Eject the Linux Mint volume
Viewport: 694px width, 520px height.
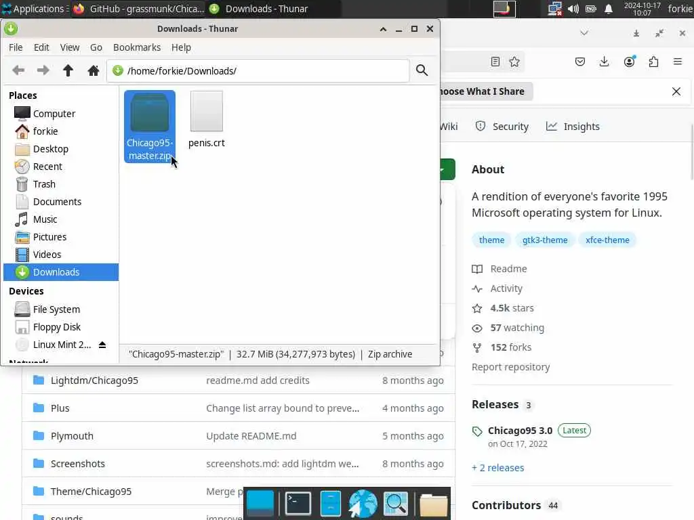click(102, 345)
